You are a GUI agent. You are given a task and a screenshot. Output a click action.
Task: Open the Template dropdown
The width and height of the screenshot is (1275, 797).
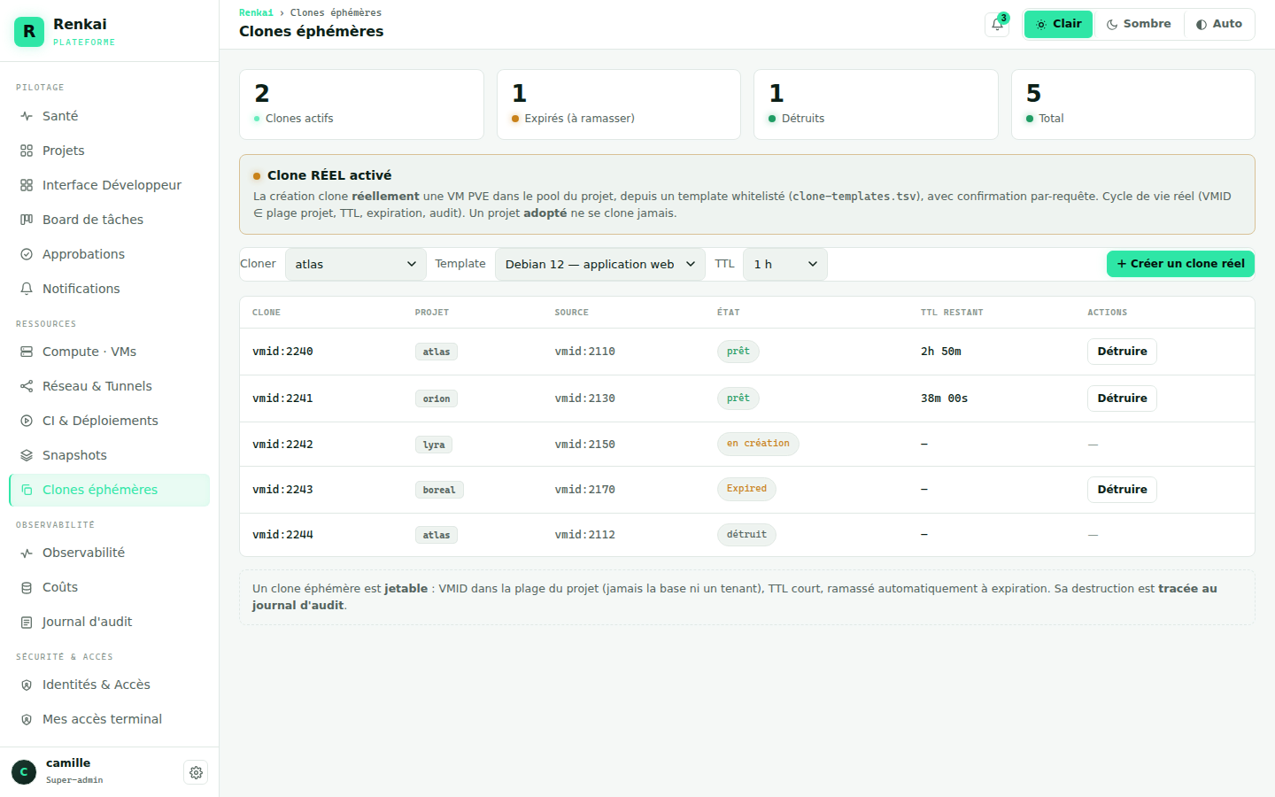pyautogui.click(x=600, y=264)
